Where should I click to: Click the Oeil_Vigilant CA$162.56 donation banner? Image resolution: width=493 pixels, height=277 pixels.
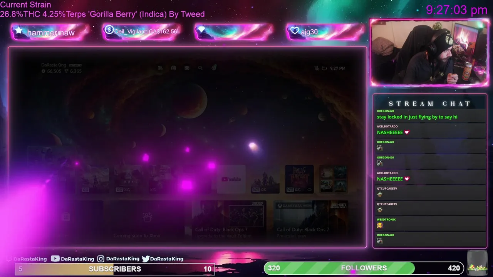pos(142,32)
